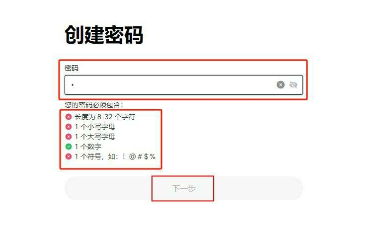Click the right end of the gray 下一步 bar
Viewport: 377px width, 229px height.
[x=295, y=188]
